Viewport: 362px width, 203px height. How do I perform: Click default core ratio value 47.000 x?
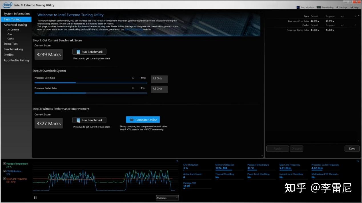(315, 21)
